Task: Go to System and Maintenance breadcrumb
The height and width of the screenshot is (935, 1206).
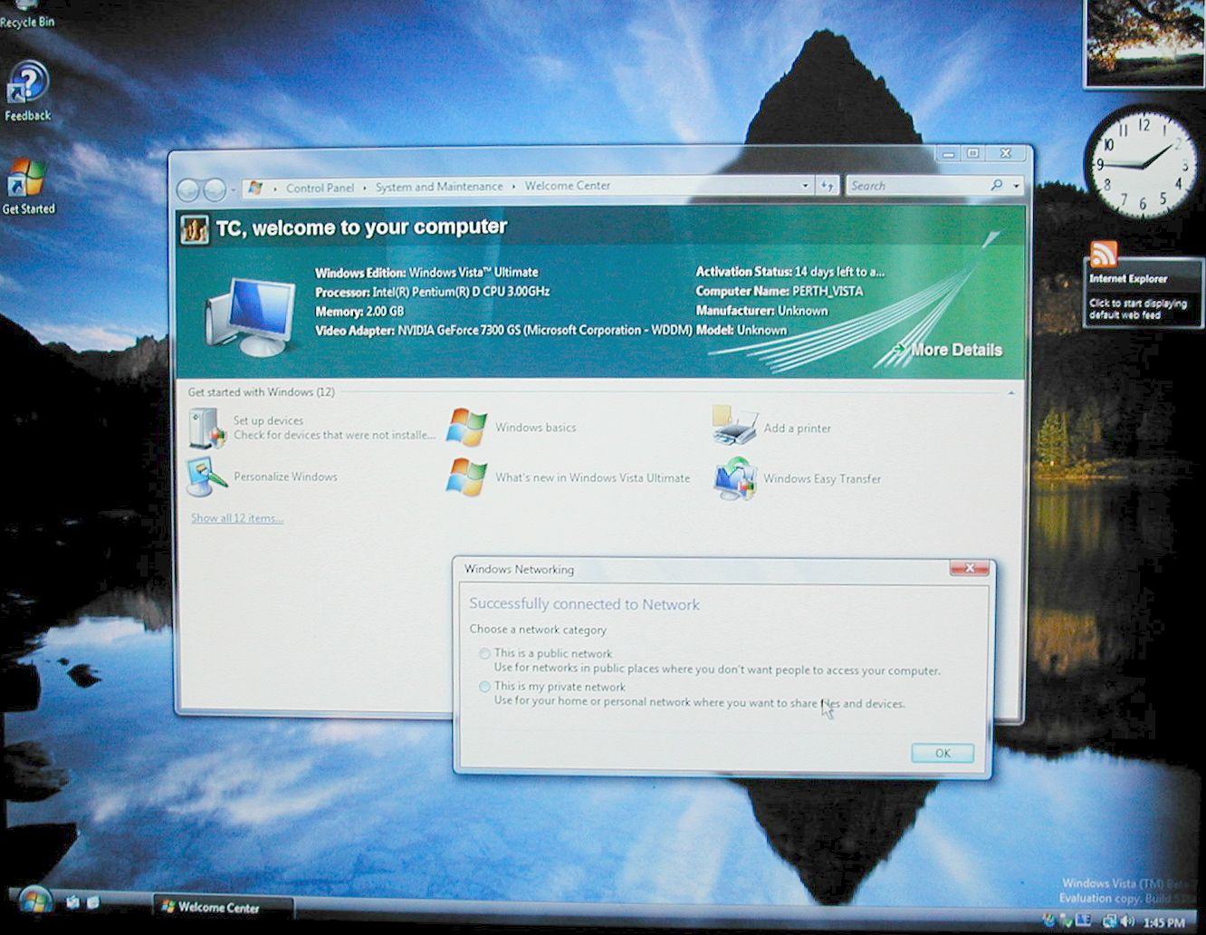Action: (439, 187)
